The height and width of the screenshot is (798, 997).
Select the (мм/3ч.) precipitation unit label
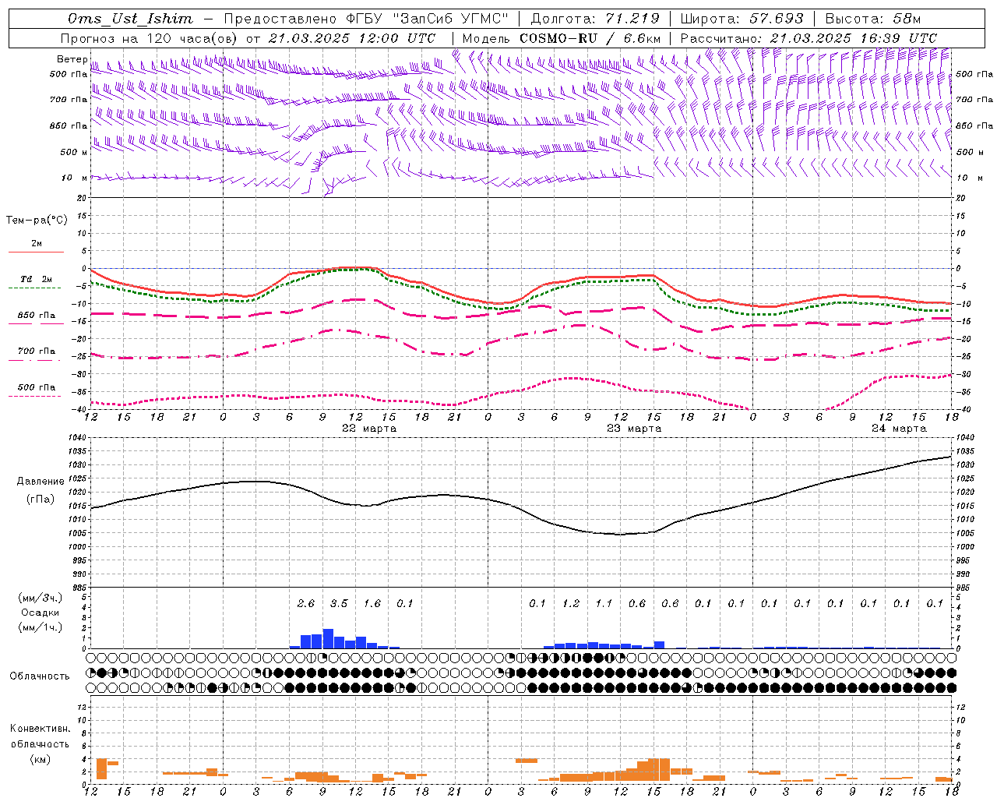40,598
